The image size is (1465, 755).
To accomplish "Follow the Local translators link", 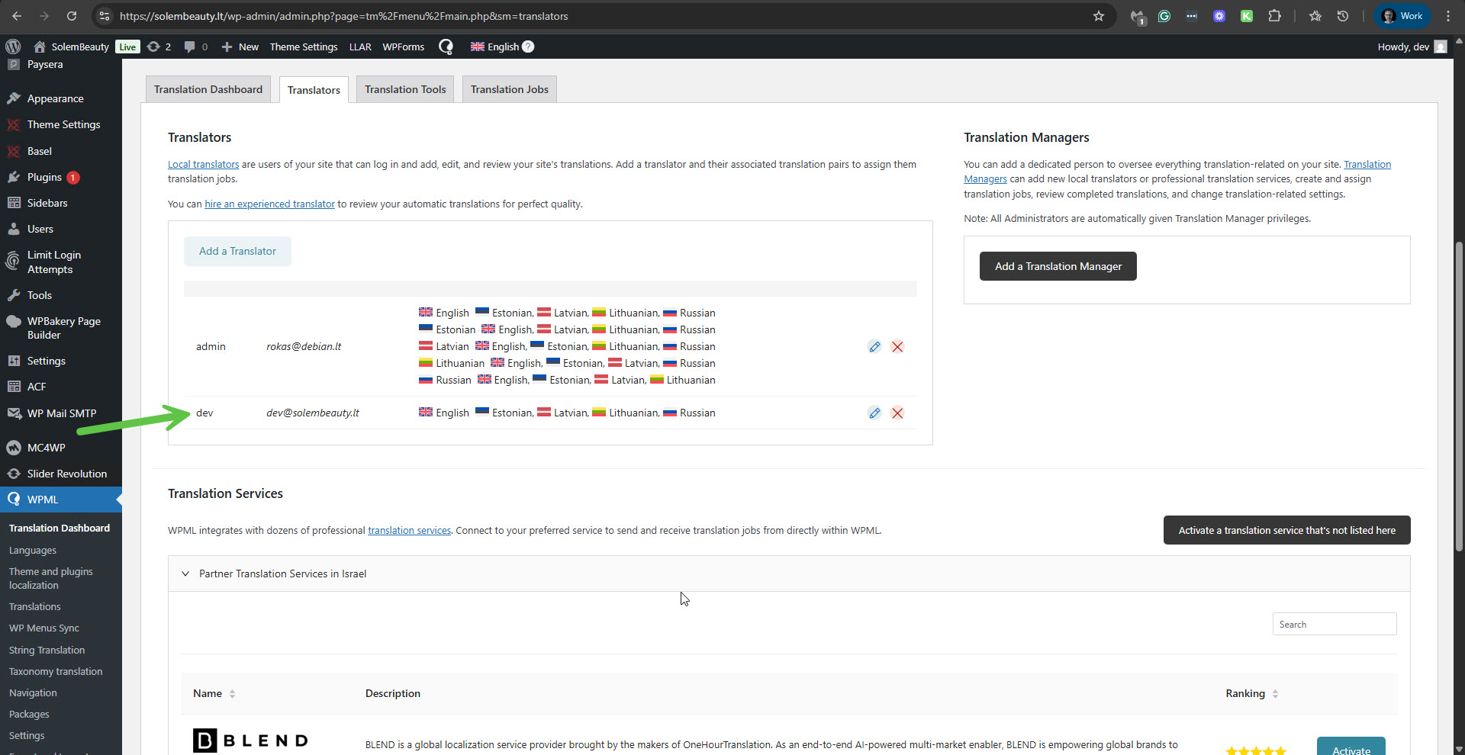I will pos(203,165).
